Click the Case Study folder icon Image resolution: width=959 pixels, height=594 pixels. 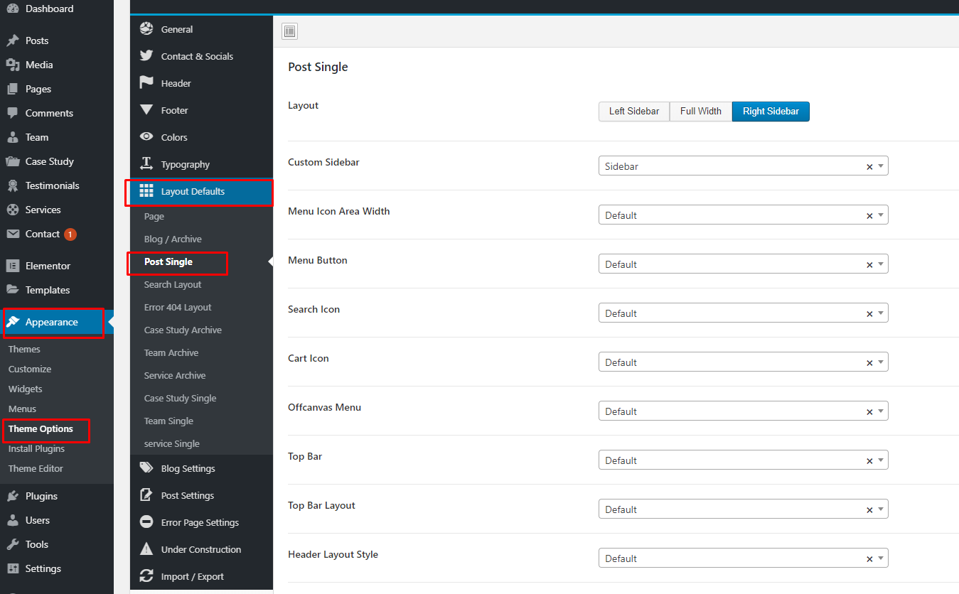pos(13,161)
